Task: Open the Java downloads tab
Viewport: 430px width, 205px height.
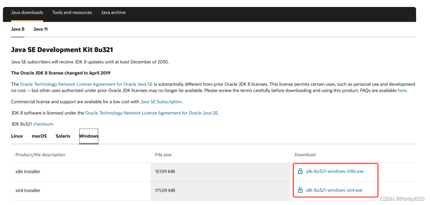Action: tap(27, 12)
